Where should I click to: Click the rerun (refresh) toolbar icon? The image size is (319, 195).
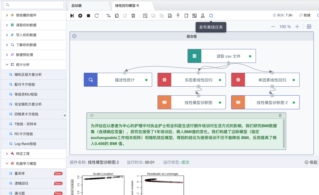[96, 15]
